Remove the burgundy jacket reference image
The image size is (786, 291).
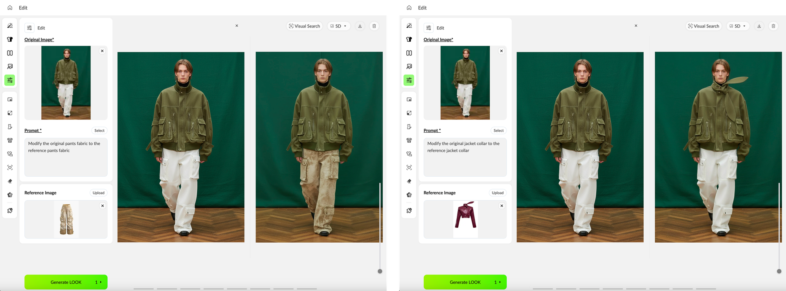click(501, 206)
